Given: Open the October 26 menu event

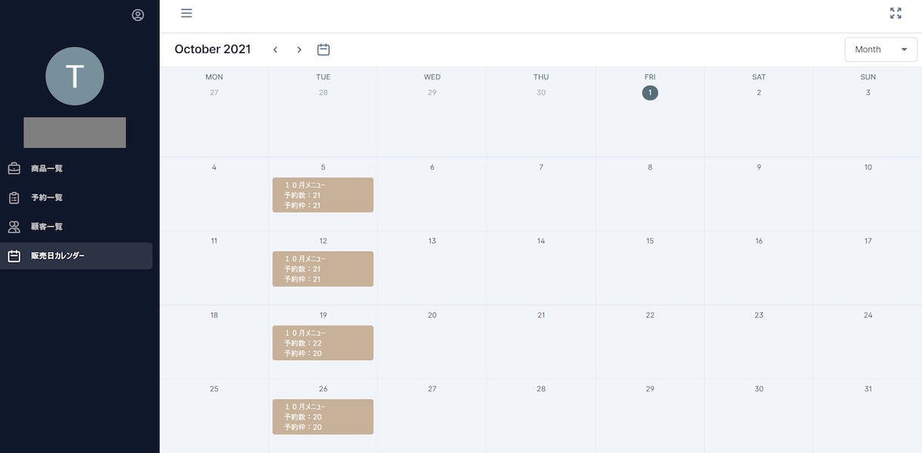Looking at the screenshot, I should [323, 417].
